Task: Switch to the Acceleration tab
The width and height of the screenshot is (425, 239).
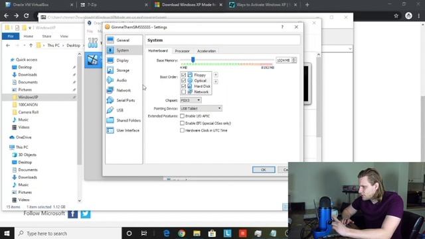Action: (x=207, y=51)
